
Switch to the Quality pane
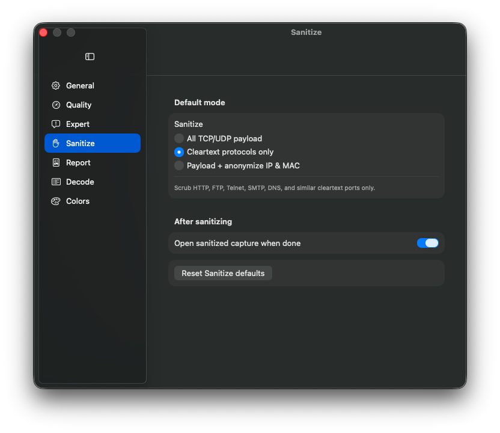93,105
